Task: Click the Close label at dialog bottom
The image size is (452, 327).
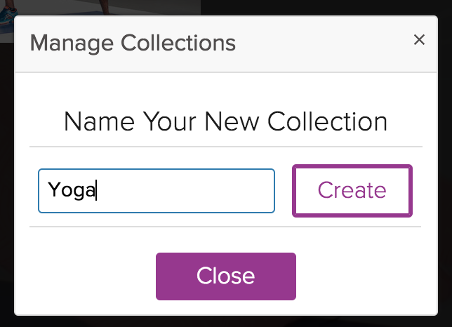Action: click(x=226, y=276)
